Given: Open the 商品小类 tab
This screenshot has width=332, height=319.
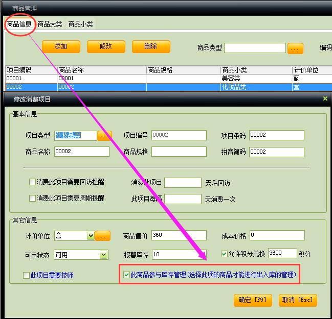Looking at the screenshot, I should [x=81, y=24].
